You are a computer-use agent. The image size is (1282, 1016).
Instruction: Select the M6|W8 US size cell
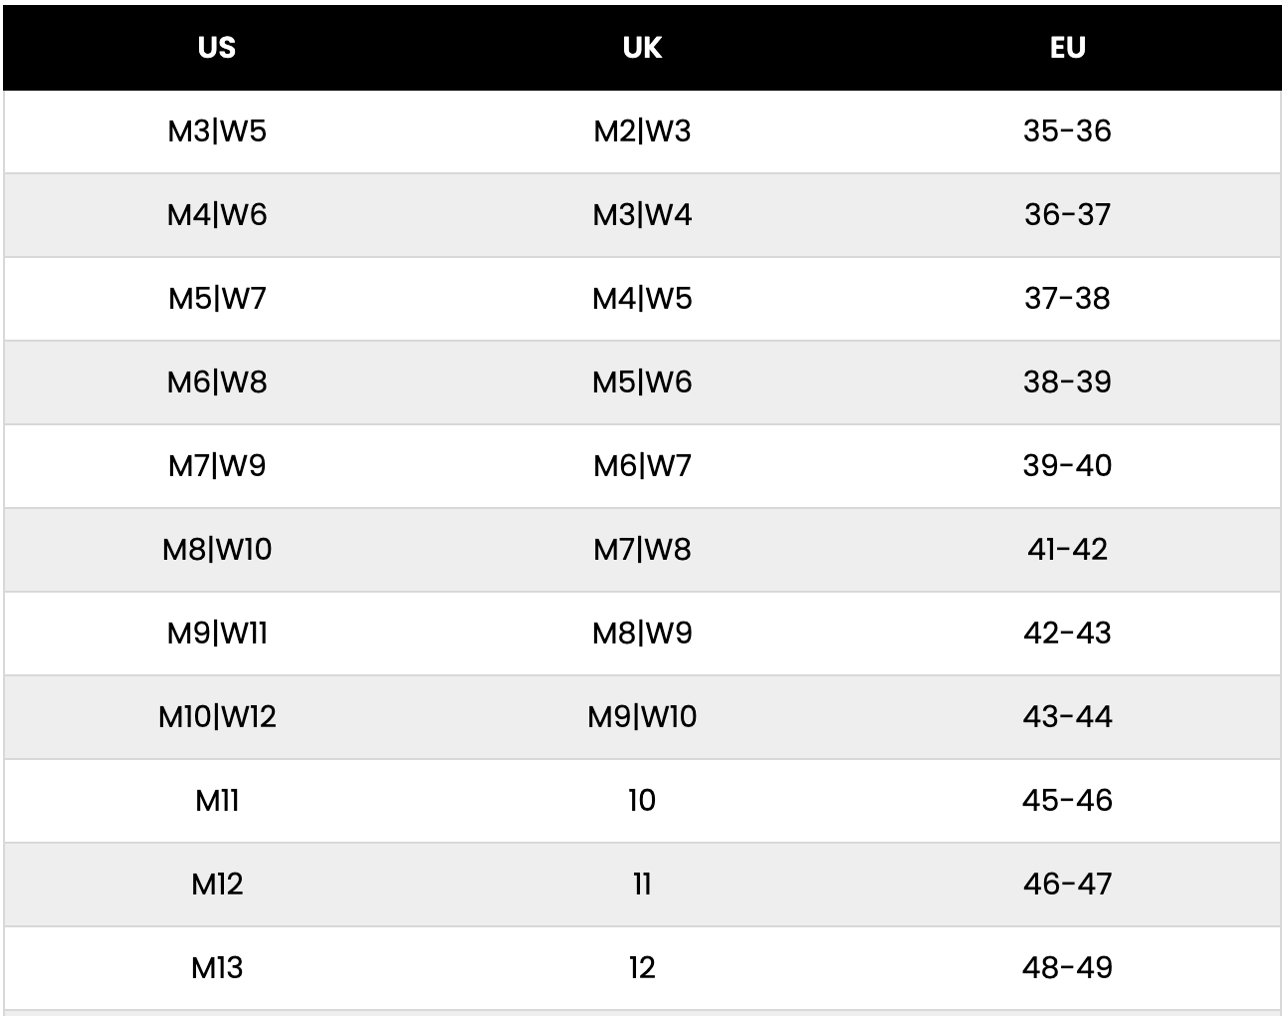click(217, 382)
